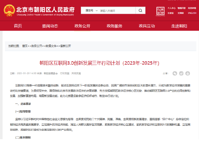Click 个人中心 link in header
199x141 pixels.
[172, 8]
